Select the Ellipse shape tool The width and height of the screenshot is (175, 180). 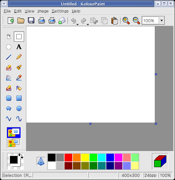point(19,108)
